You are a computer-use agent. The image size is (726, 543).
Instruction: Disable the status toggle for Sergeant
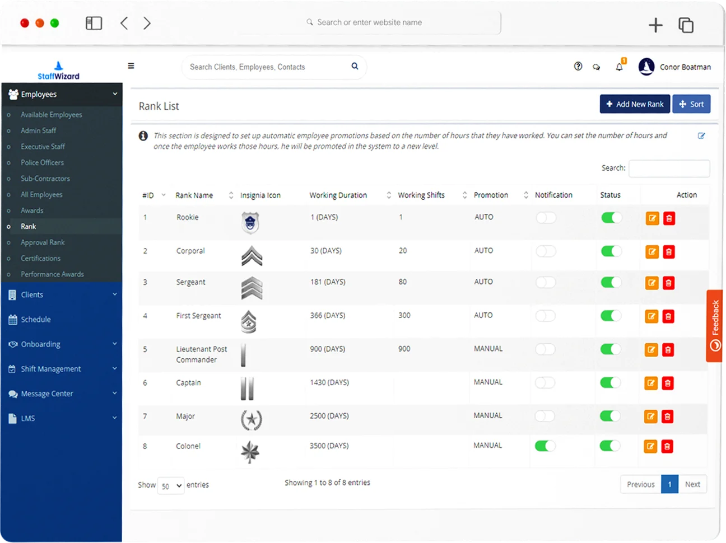pos(611,283)
